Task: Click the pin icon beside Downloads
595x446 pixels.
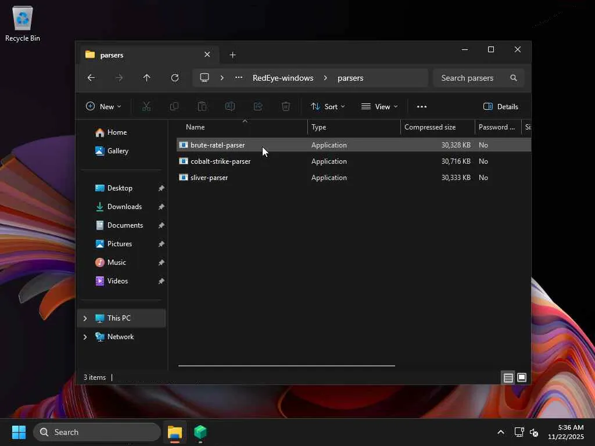Action: click(x=162, y=207)
